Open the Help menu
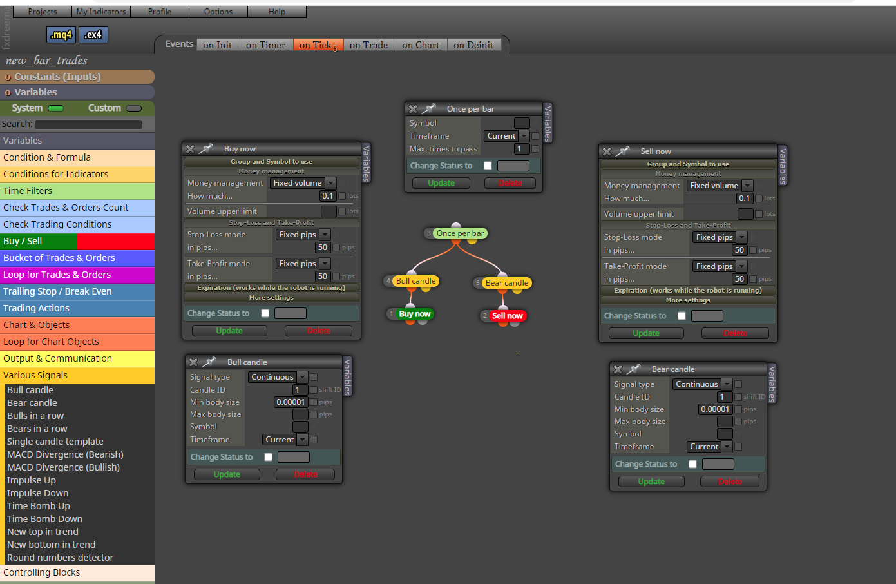The image size is (896, 584). tap(277, 12)
